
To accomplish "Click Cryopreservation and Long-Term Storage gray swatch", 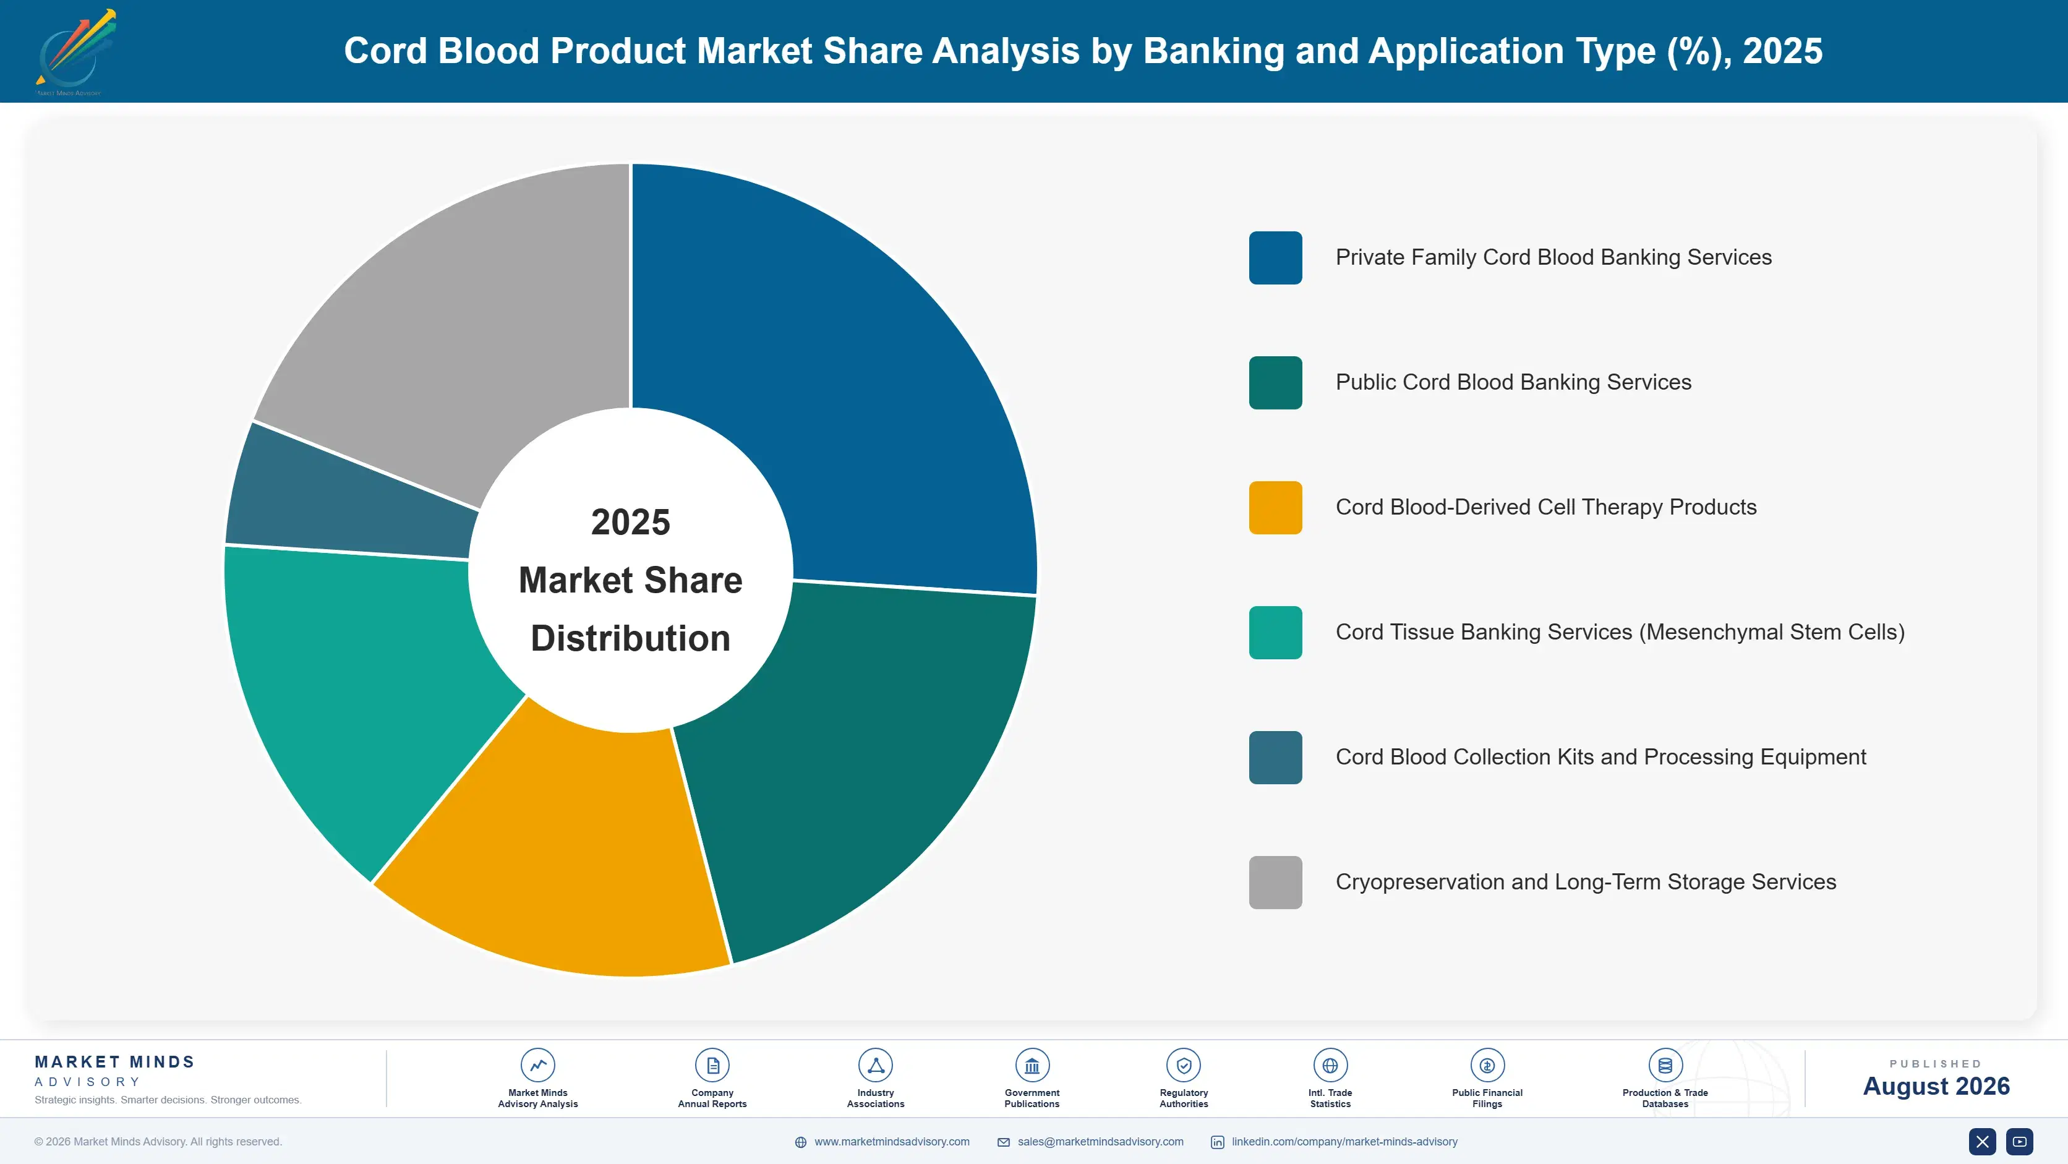I will point(1275,882).
